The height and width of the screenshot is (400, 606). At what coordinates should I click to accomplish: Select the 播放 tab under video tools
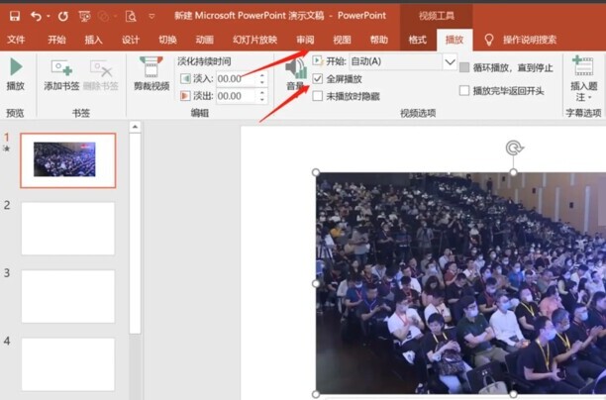coord(454,40)
